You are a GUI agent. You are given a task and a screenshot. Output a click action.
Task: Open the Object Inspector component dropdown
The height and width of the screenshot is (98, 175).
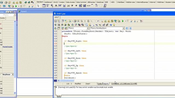point(14,15)
